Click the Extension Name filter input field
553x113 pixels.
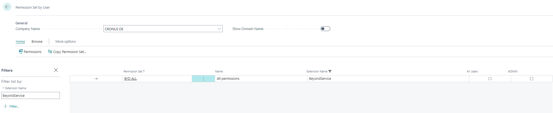point(31,95)
